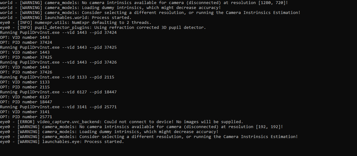Click 'Running PupilDrvInst.exe --vid 3141 --pid 25771'
The width and height of the screenshot is (357, 156).
click(58, 107)
